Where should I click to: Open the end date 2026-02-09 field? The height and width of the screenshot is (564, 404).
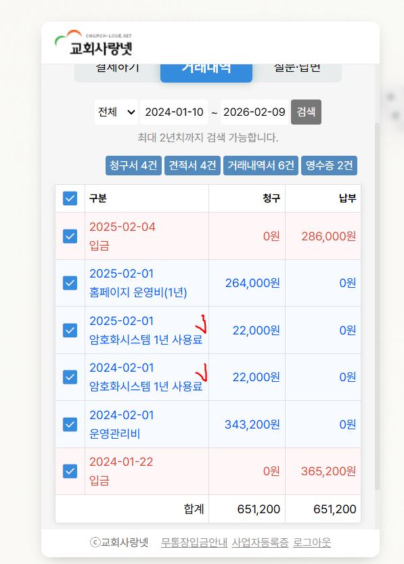(x=254, y=112)
